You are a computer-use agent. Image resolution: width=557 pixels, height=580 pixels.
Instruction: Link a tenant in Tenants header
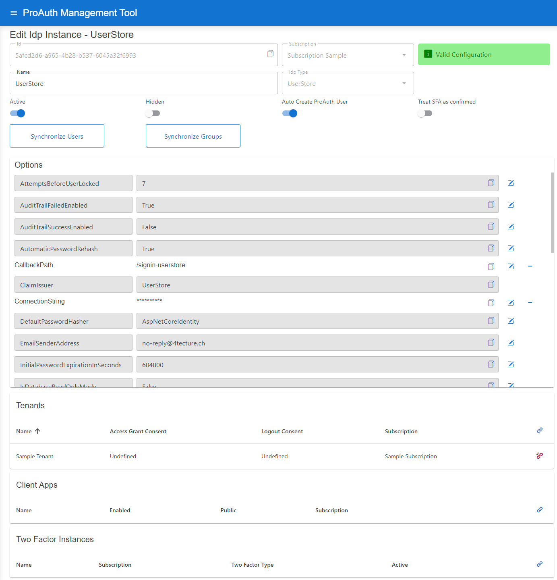[x=540, y=430]
